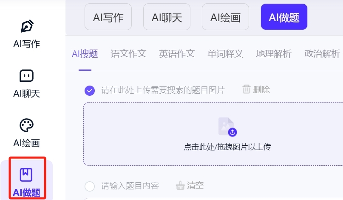Open the AI搜题 tab
This screenshot has width=343, height=200.
pos(85,54)
